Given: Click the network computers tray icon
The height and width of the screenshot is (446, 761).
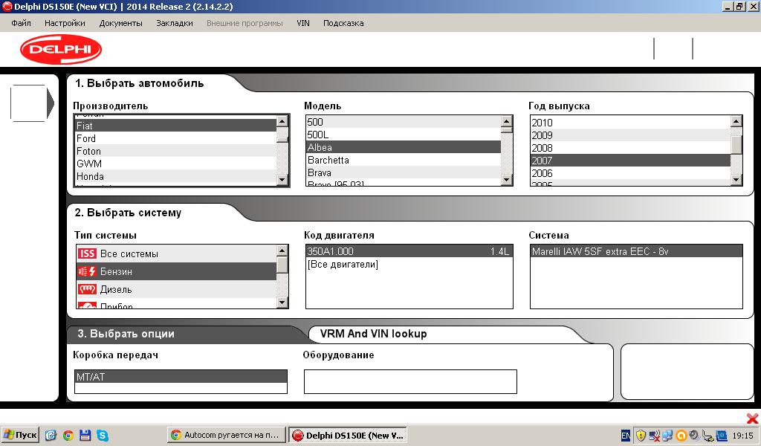Looking at the screenshot, I should pos(667,436).
